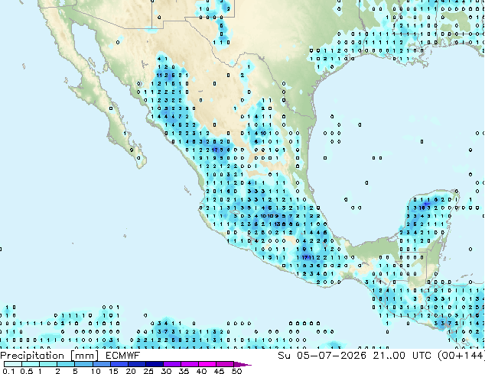Click the '50' legend scale label
The height and width of the screenshot is (374, 485).
[237, 371]
